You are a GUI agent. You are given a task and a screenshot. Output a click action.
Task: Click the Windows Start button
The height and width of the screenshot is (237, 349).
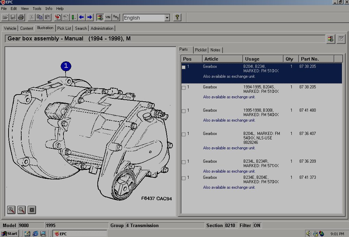pyautogui.click(x=10, y=234)
